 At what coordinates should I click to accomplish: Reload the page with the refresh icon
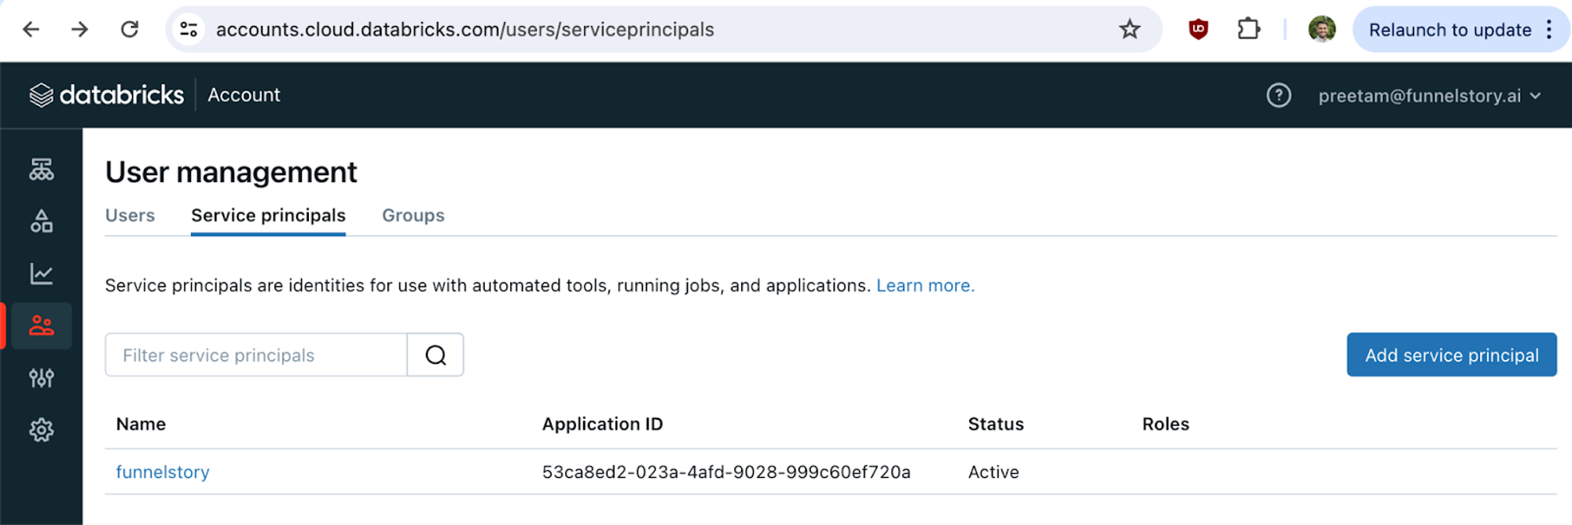pyautogui.click(x=130, y=30)
